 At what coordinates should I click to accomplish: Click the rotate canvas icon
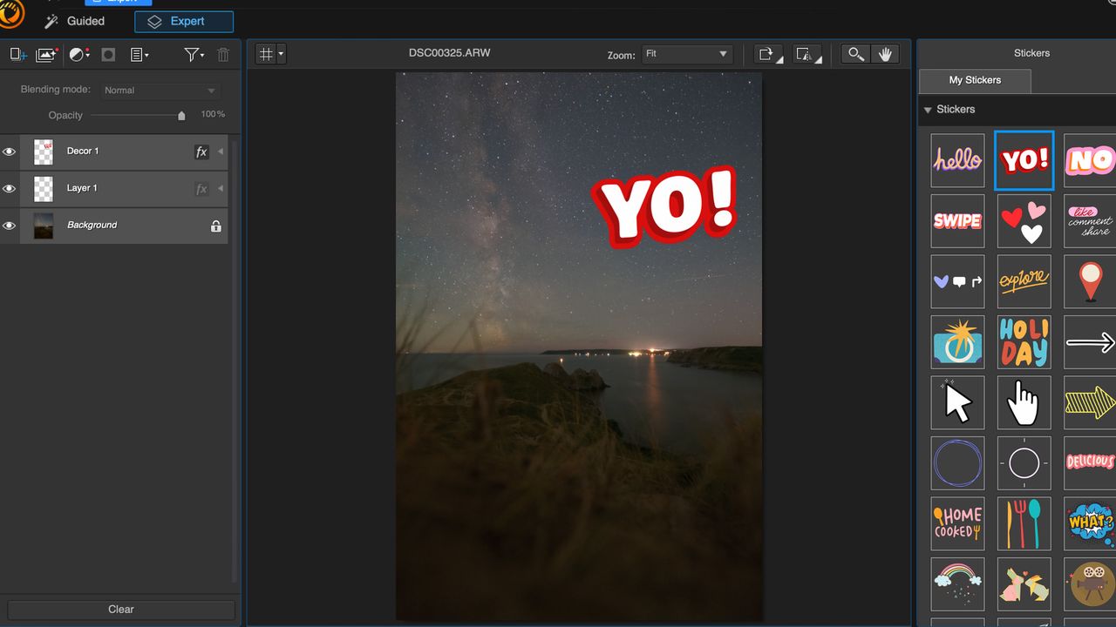pos(768,54)
